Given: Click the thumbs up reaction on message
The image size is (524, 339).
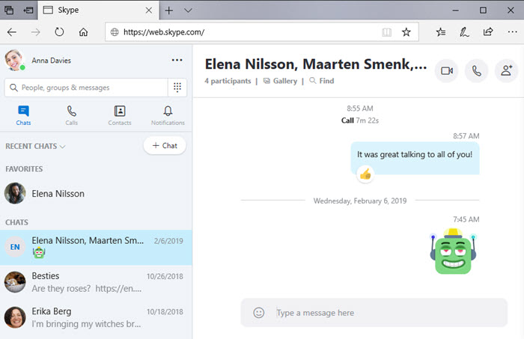Looking at the screenshot, I should point(365,174).
